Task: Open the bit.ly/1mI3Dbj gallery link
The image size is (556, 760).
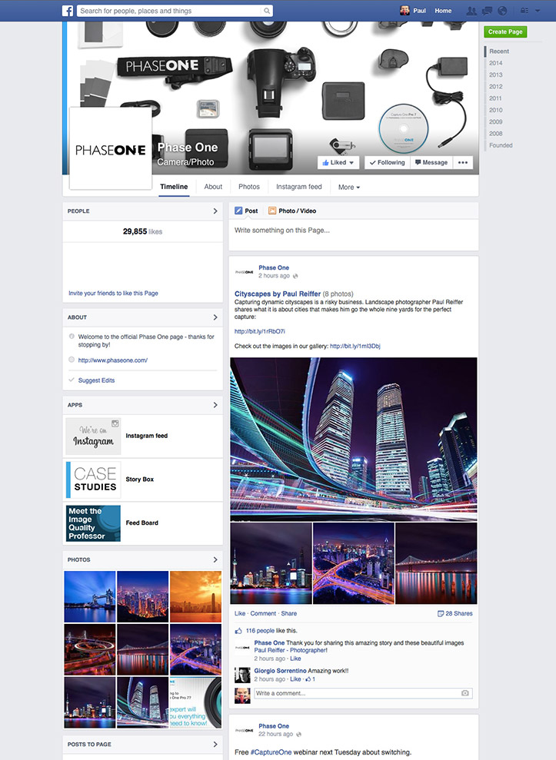Action: [x=355, y=346]
